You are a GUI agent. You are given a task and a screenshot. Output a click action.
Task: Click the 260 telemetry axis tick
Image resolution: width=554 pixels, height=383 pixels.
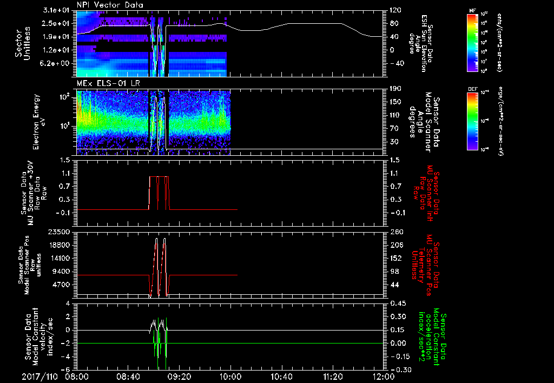coord(397,232)
